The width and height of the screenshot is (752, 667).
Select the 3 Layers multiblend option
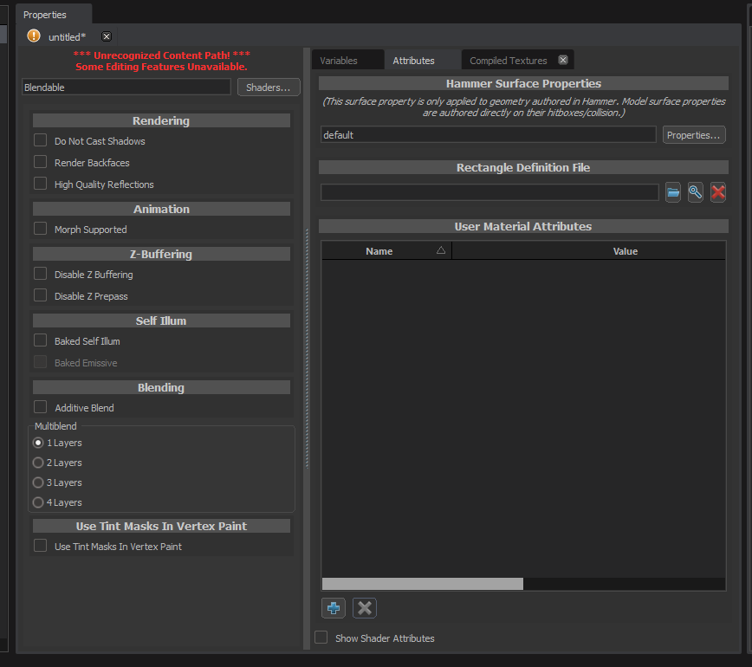pos(37,482)
